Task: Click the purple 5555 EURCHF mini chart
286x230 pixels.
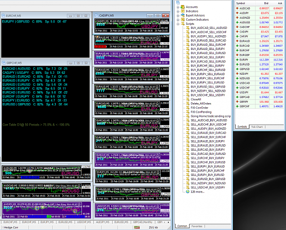Action: (x=132, y=58)
